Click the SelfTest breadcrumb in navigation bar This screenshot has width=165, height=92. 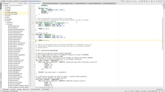click(16, 1)
